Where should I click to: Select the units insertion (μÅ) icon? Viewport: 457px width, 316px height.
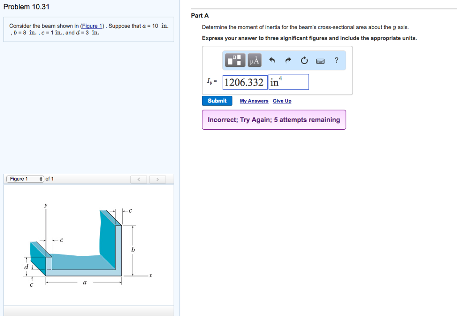pyautogui.click(x=253, y=60)
